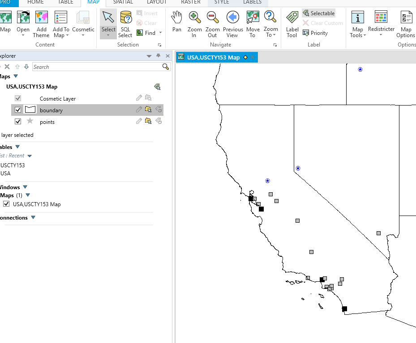The height and width of the screenshot is (343, 416).
Task: Collapse the Tables section triangle
Action: [17, 147]
